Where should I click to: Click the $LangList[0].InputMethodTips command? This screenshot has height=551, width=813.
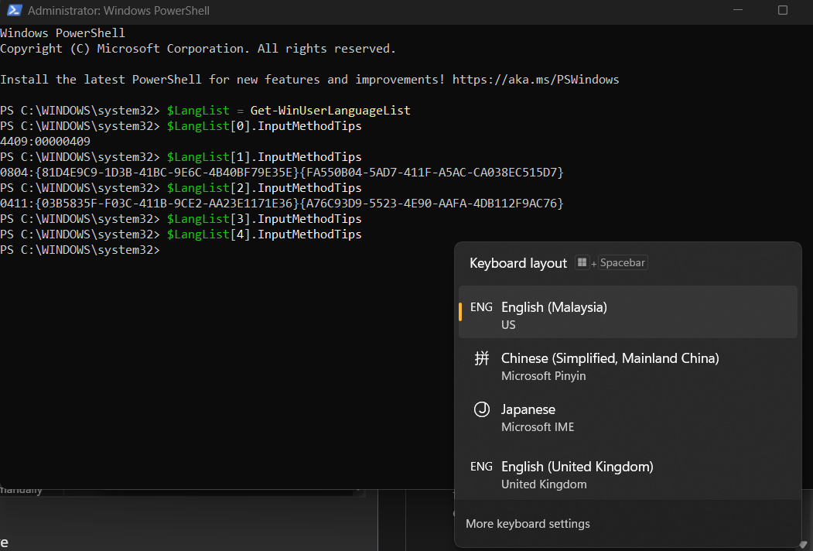point(264,126)
